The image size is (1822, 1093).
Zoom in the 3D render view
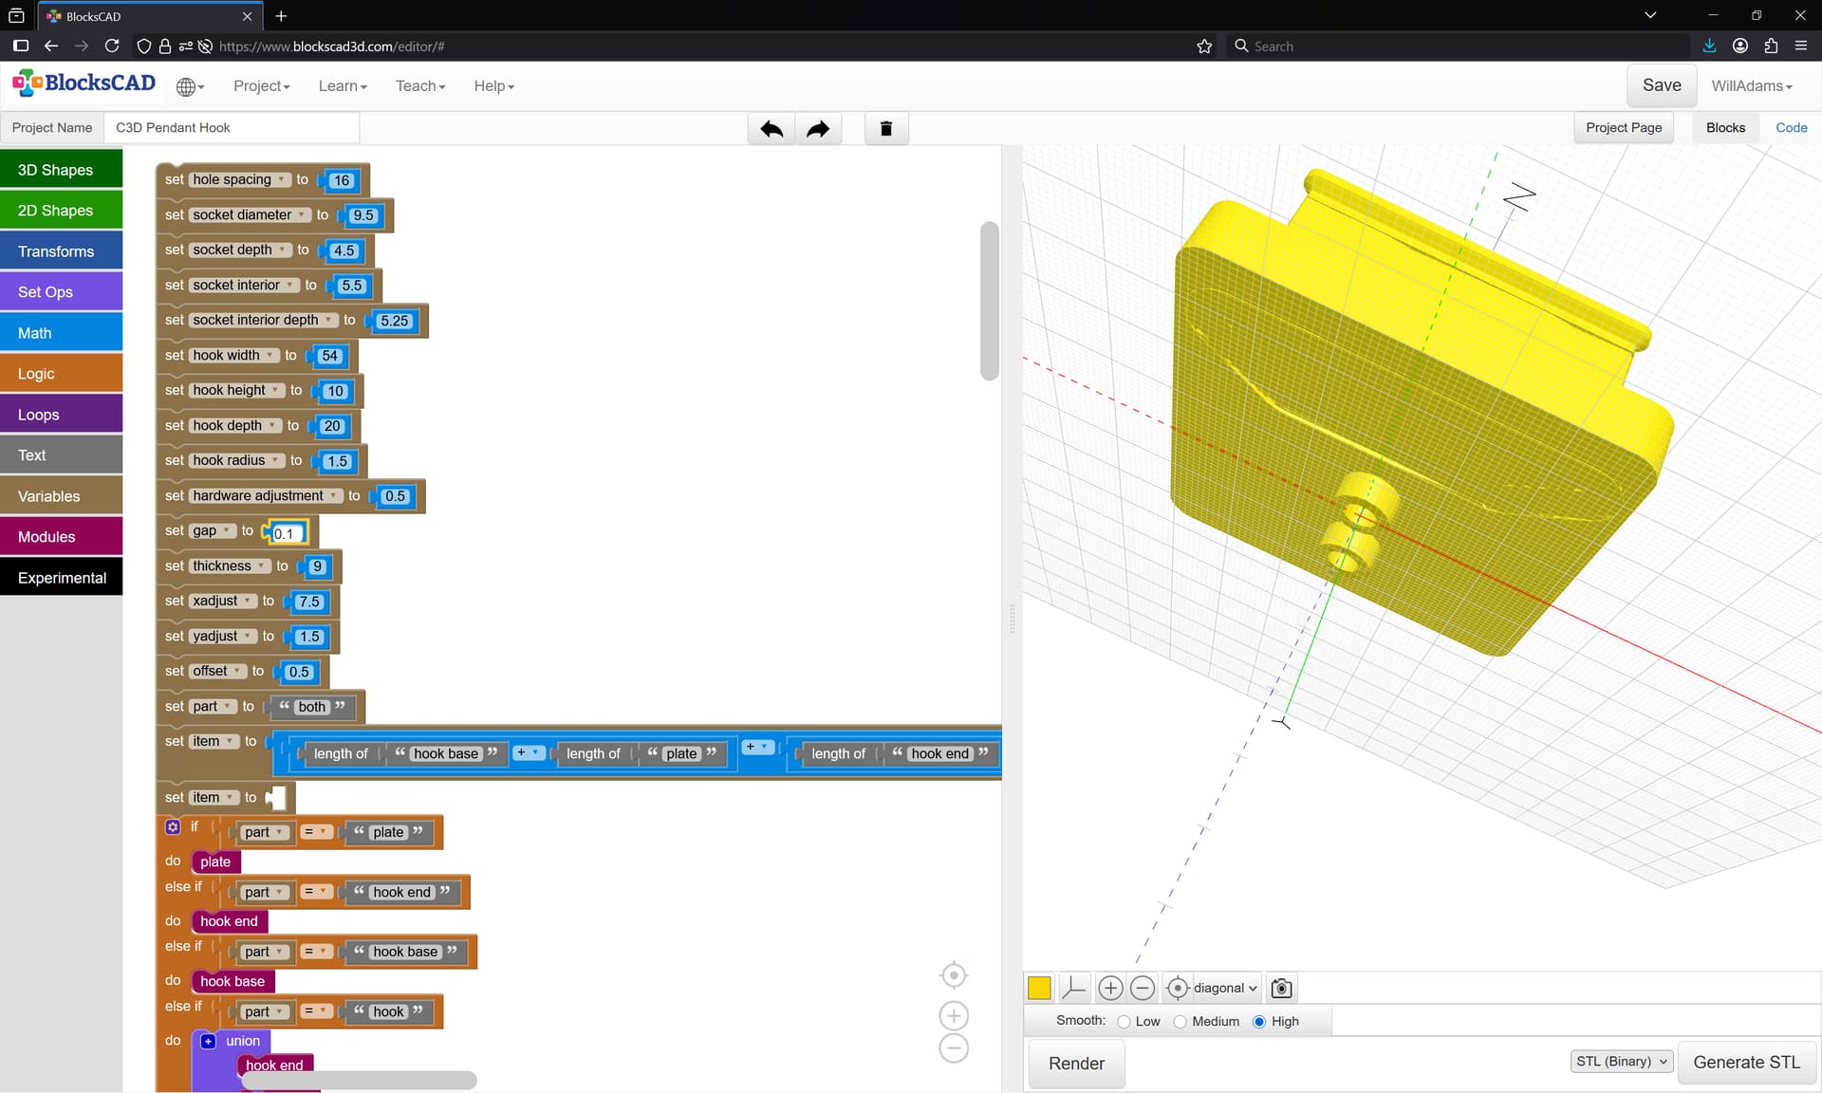(x=1109, y=988)
